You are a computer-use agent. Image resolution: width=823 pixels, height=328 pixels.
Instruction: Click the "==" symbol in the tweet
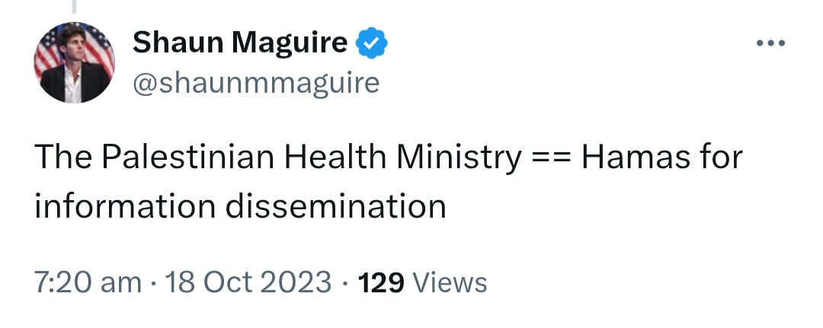551,158
